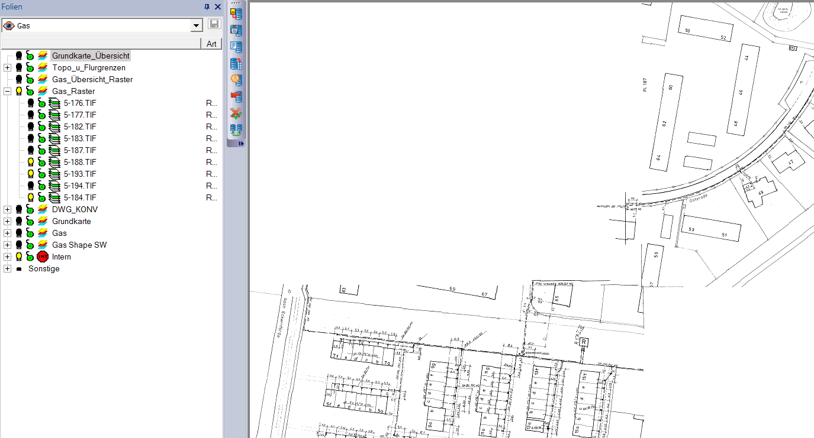Image resolution: width=814 pixels, height=438 pixels.
Task: Click the database info icon with orange circle
Action: pyautogui.click(x=236, y=80)
